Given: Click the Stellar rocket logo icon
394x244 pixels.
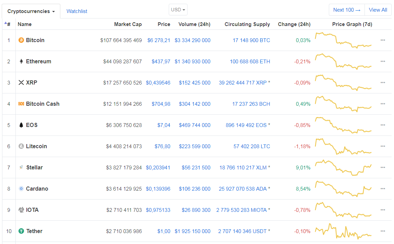Looking at the screenshot, I should [21, 167].
